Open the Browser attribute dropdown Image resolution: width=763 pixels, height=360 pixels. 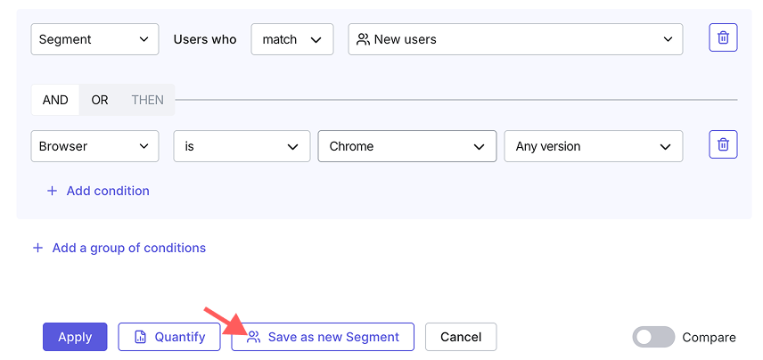94,146
